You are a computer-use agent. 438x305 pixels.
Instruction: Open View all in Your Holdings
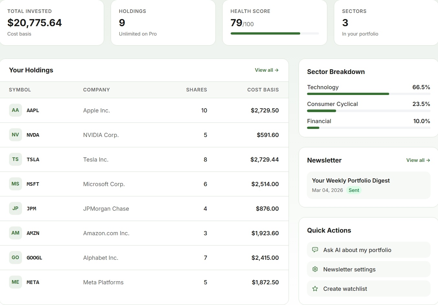267,70
